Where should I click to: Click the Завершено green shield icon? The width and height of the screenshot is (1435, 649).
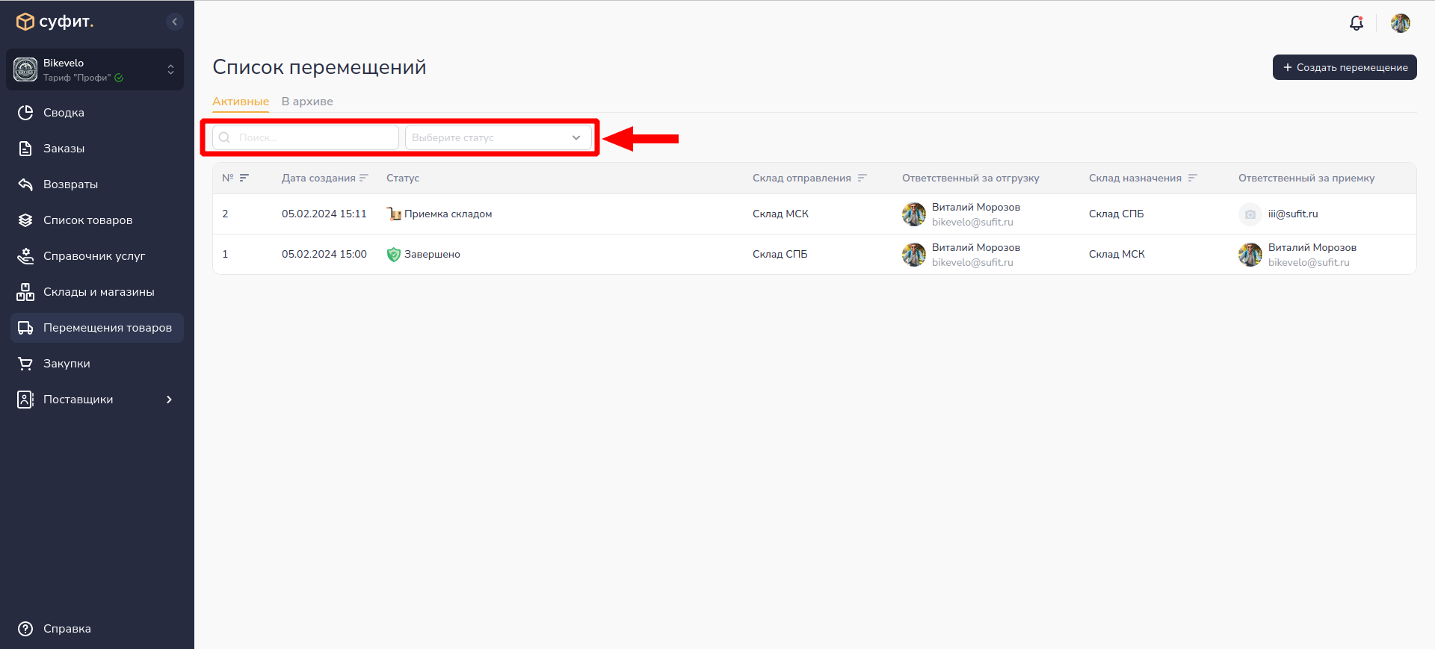click(x=394, y=255)
